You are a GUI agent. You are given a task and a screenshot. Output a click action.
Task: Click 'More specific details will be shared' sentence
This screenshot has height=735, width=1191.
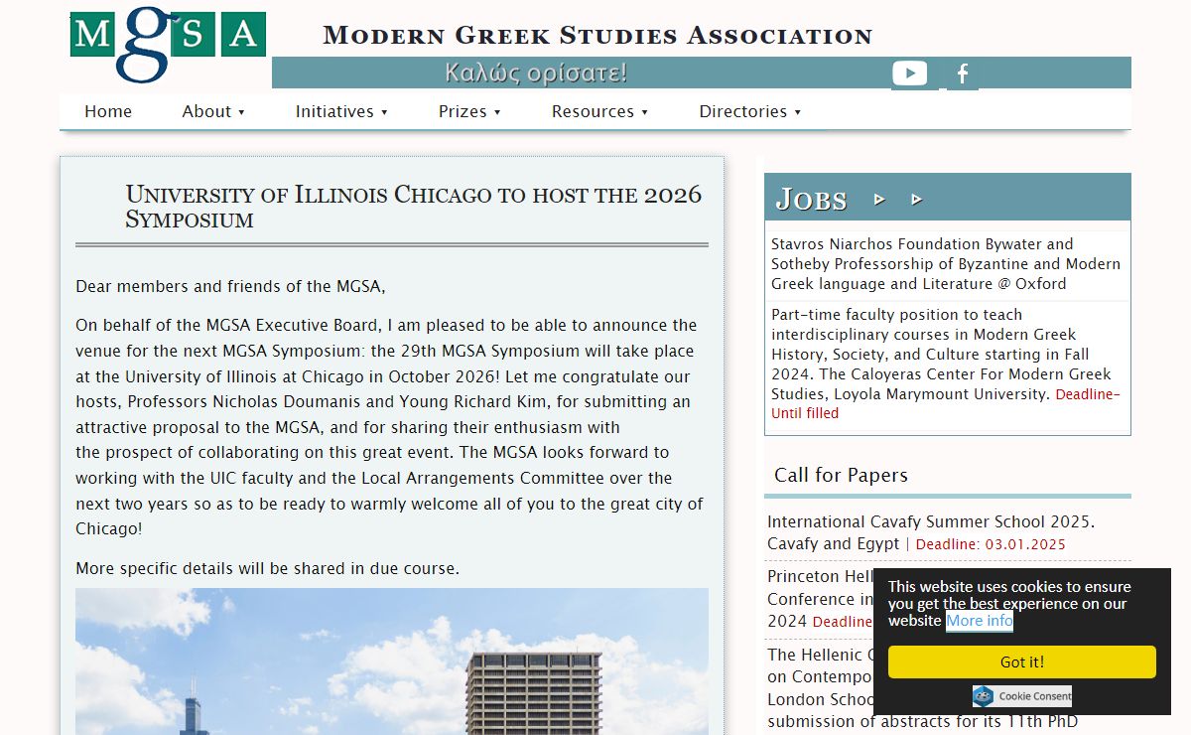pyautogui.click(x=267, y=569)
